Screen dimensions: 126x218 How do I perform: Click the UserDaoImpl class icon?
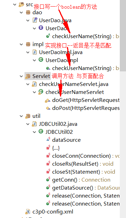pyautogui.click(x=41, y=60)
